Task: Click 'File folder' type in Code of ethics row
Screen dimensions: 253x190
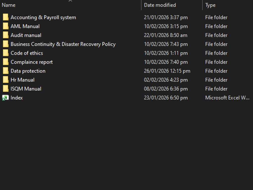Action: coord(216,53)
